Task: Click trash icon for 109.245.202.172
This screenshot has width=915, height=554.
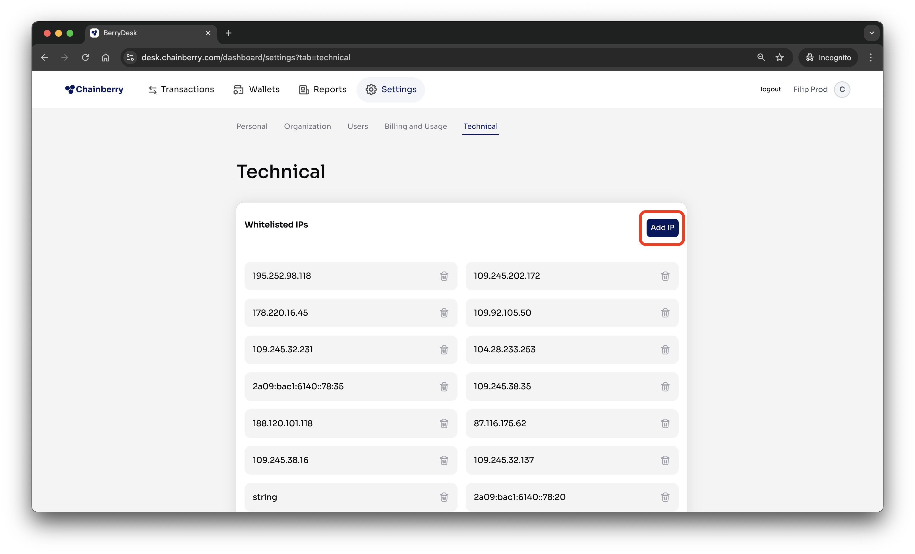Action: (665, 276)
